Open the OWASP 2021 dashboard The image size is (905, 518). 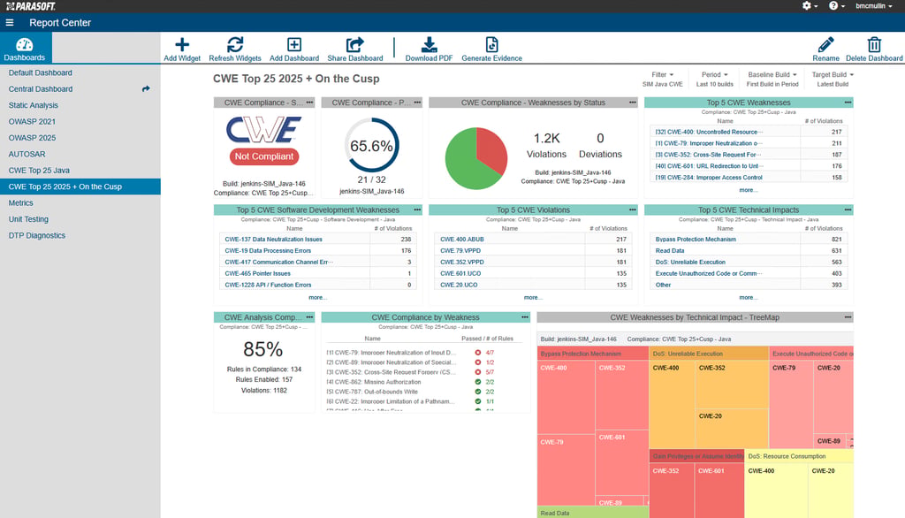tap(32, 121)
